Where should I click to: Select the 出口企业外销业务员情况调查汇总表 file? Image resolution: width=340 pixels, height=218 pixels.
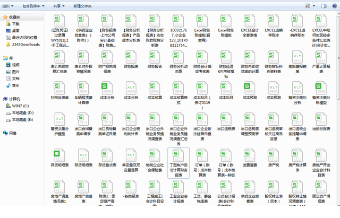tap(178, 129)
